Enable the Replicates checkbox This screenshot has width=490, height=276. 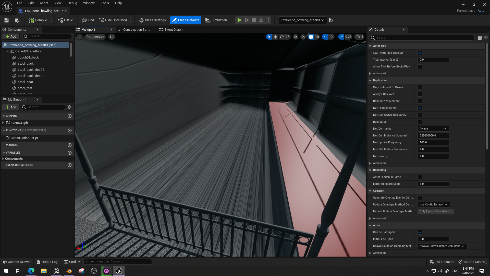[420, 122]
